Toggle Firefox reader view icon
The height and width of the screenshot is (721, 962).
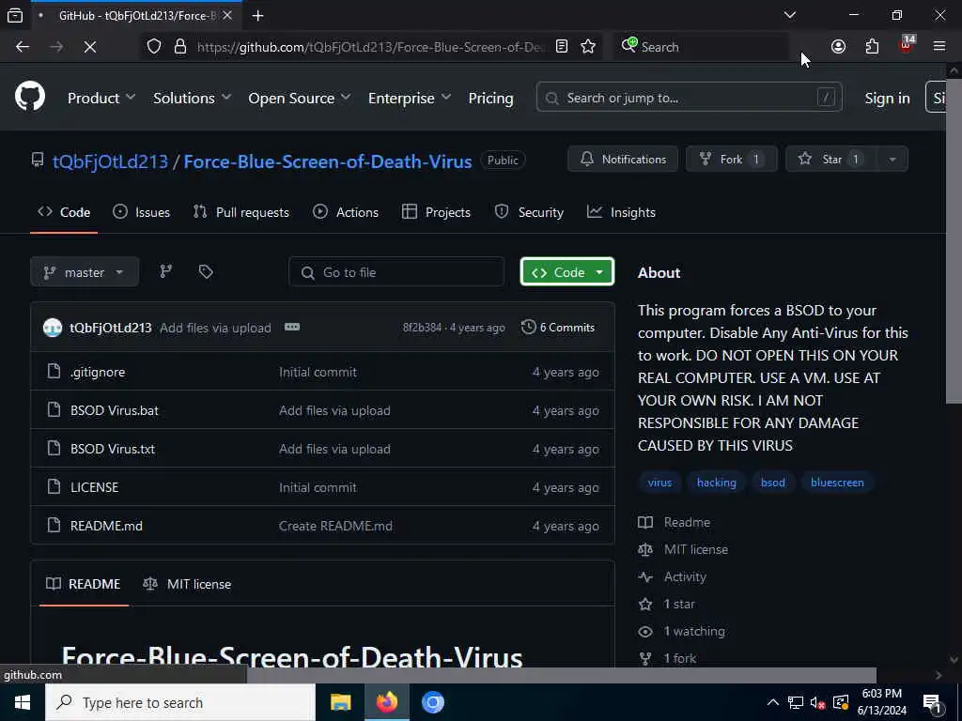pos(562,47)
